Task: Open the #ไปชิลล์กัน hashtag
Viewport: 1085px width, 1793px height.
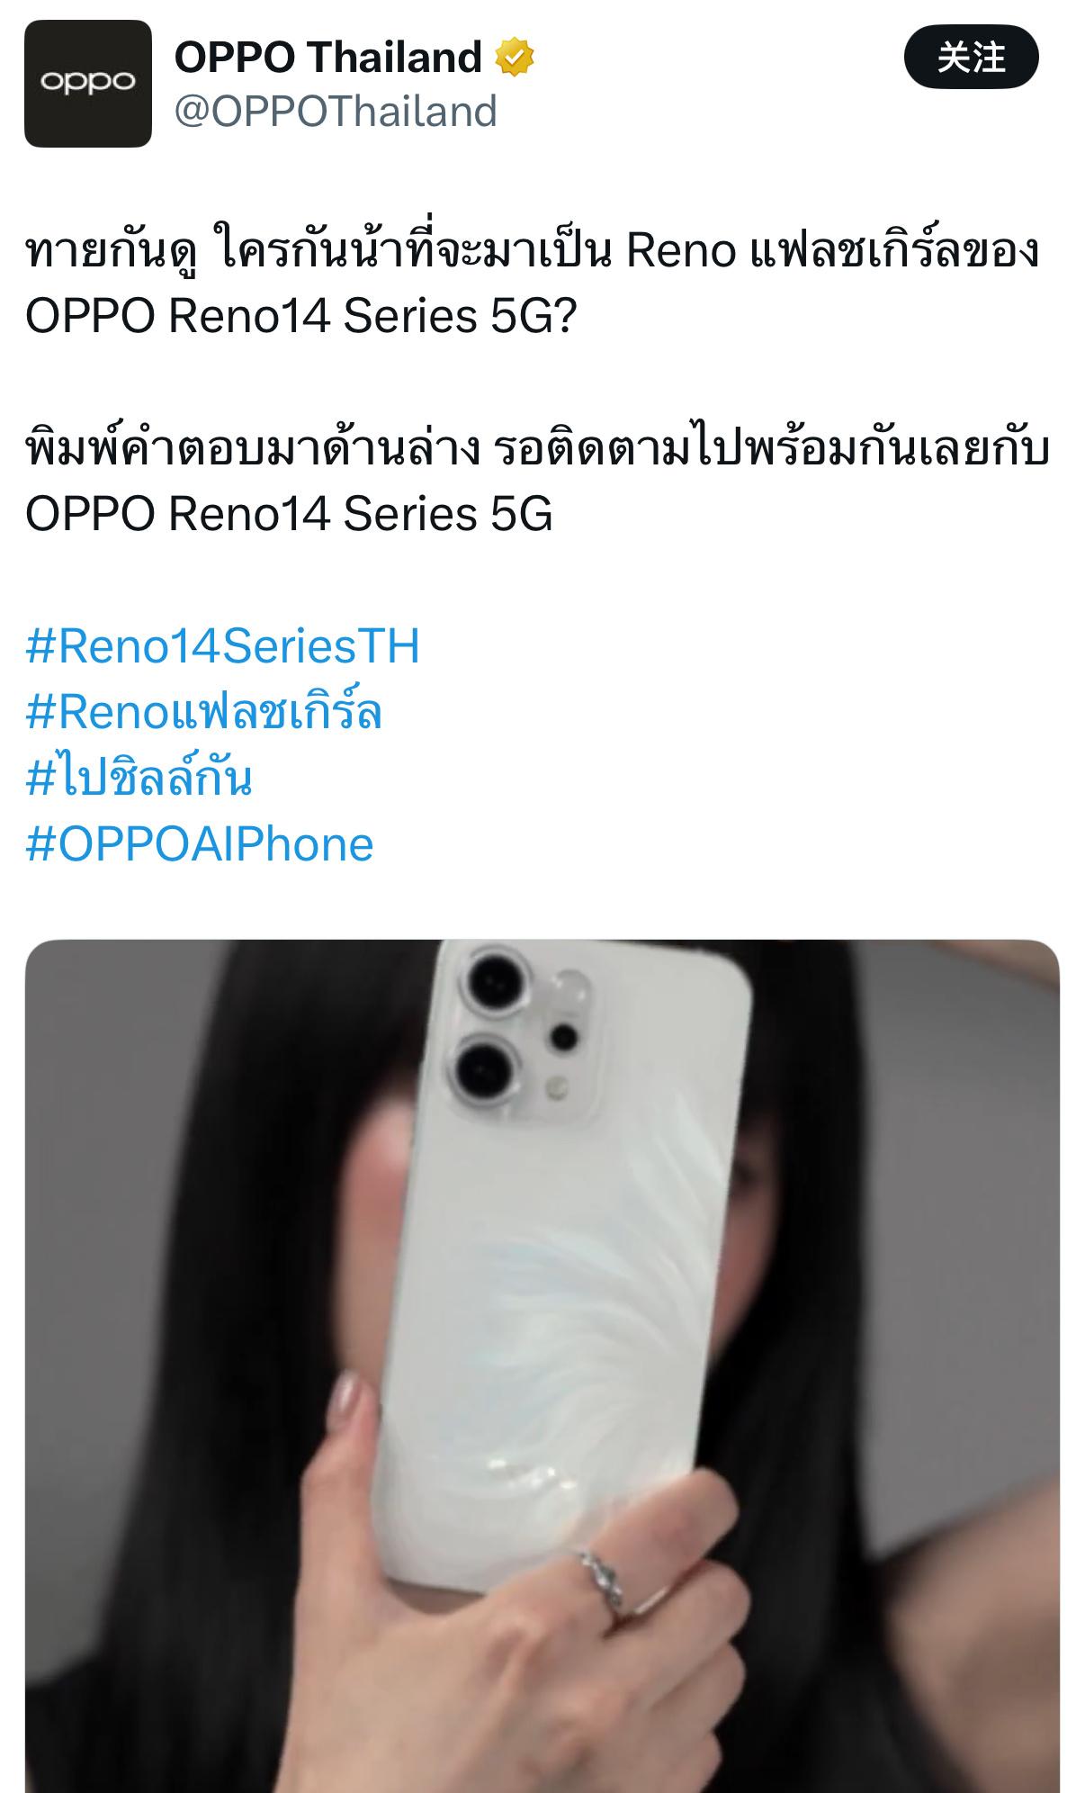Action: pyautogui.click(x=139, y=778)
